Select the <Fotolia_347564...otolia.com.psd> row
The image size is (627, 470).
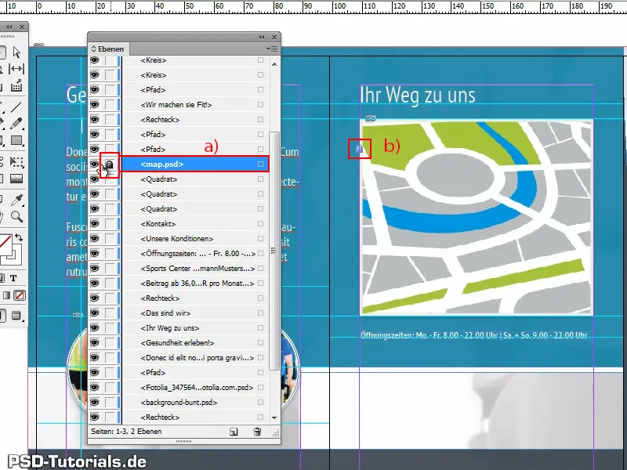pyautogui.click(x=194, y=387)
